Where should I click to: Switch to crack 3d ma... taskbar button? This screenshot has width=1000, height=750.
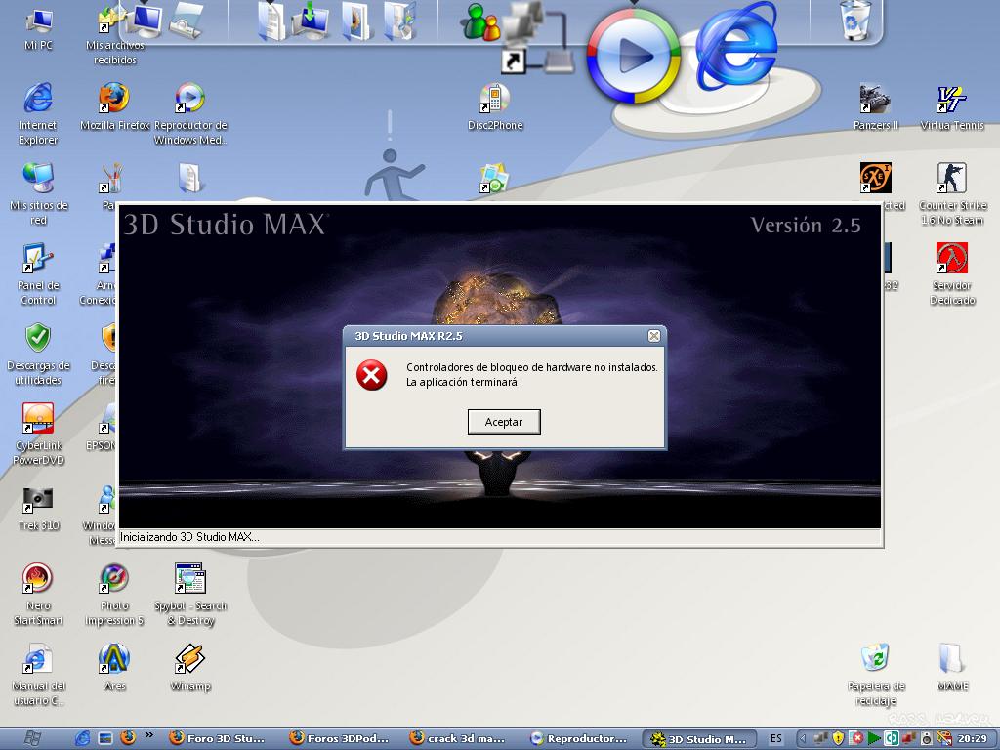(459, 738)
